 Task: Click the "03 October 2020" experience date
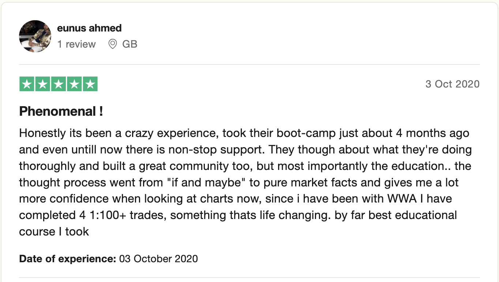(x=158, y=259)
